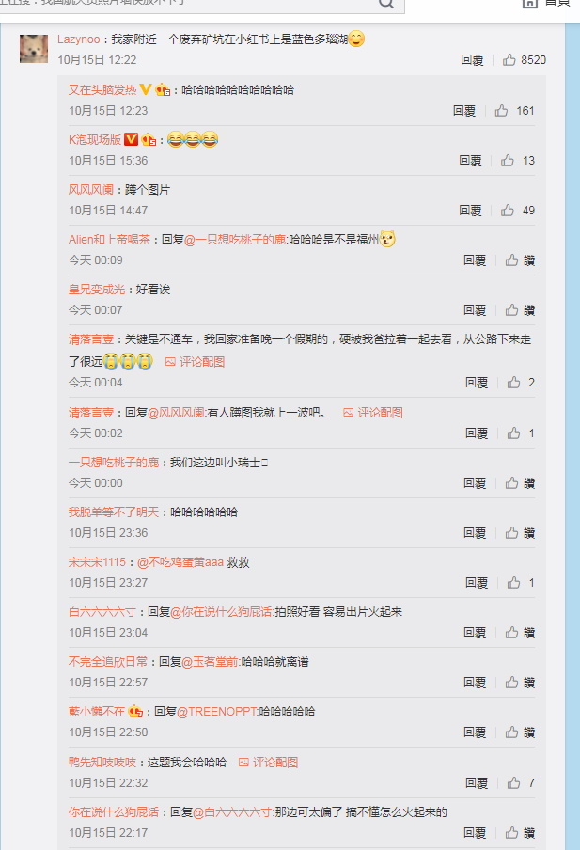Open @一只想吃桃子的鹿 mention link

click(235, 240)
